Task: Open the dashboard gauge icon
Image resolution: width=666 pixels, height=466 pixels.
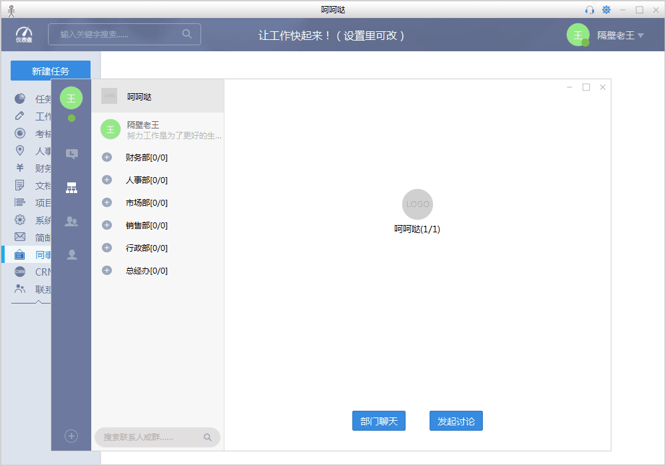Action: pos(24,35)
